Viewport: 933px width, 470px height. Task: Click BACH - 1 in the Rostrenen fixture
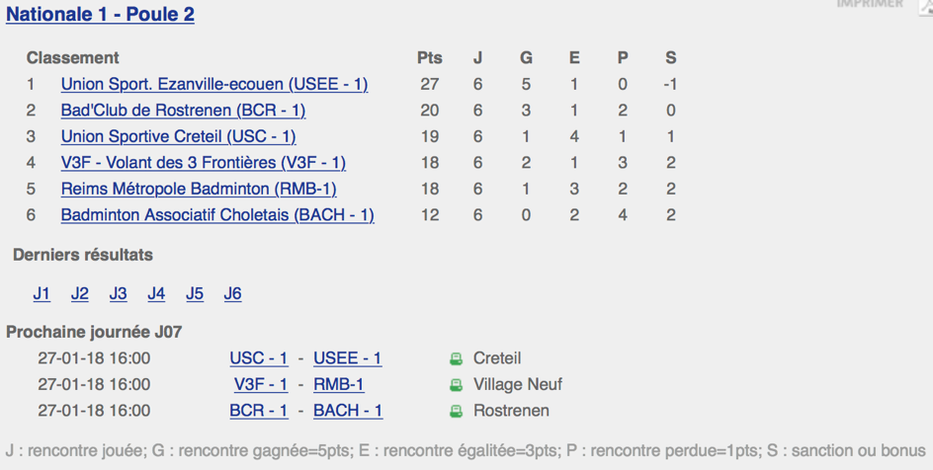click(x=348, y=411)
